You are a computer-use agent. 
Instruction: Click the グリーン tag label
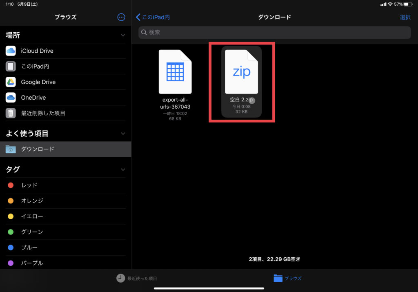coord(32,232)
